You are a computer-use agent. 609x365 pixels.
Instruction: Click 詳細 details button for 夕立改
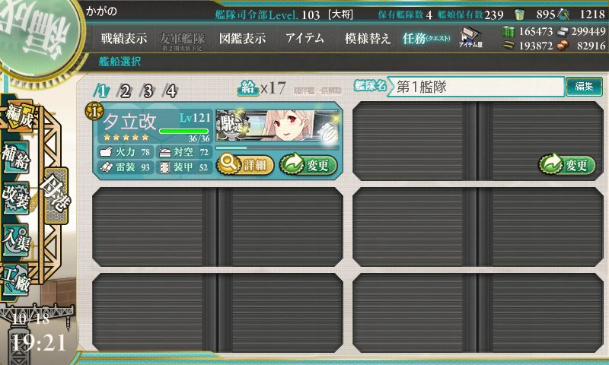point(244,164)
